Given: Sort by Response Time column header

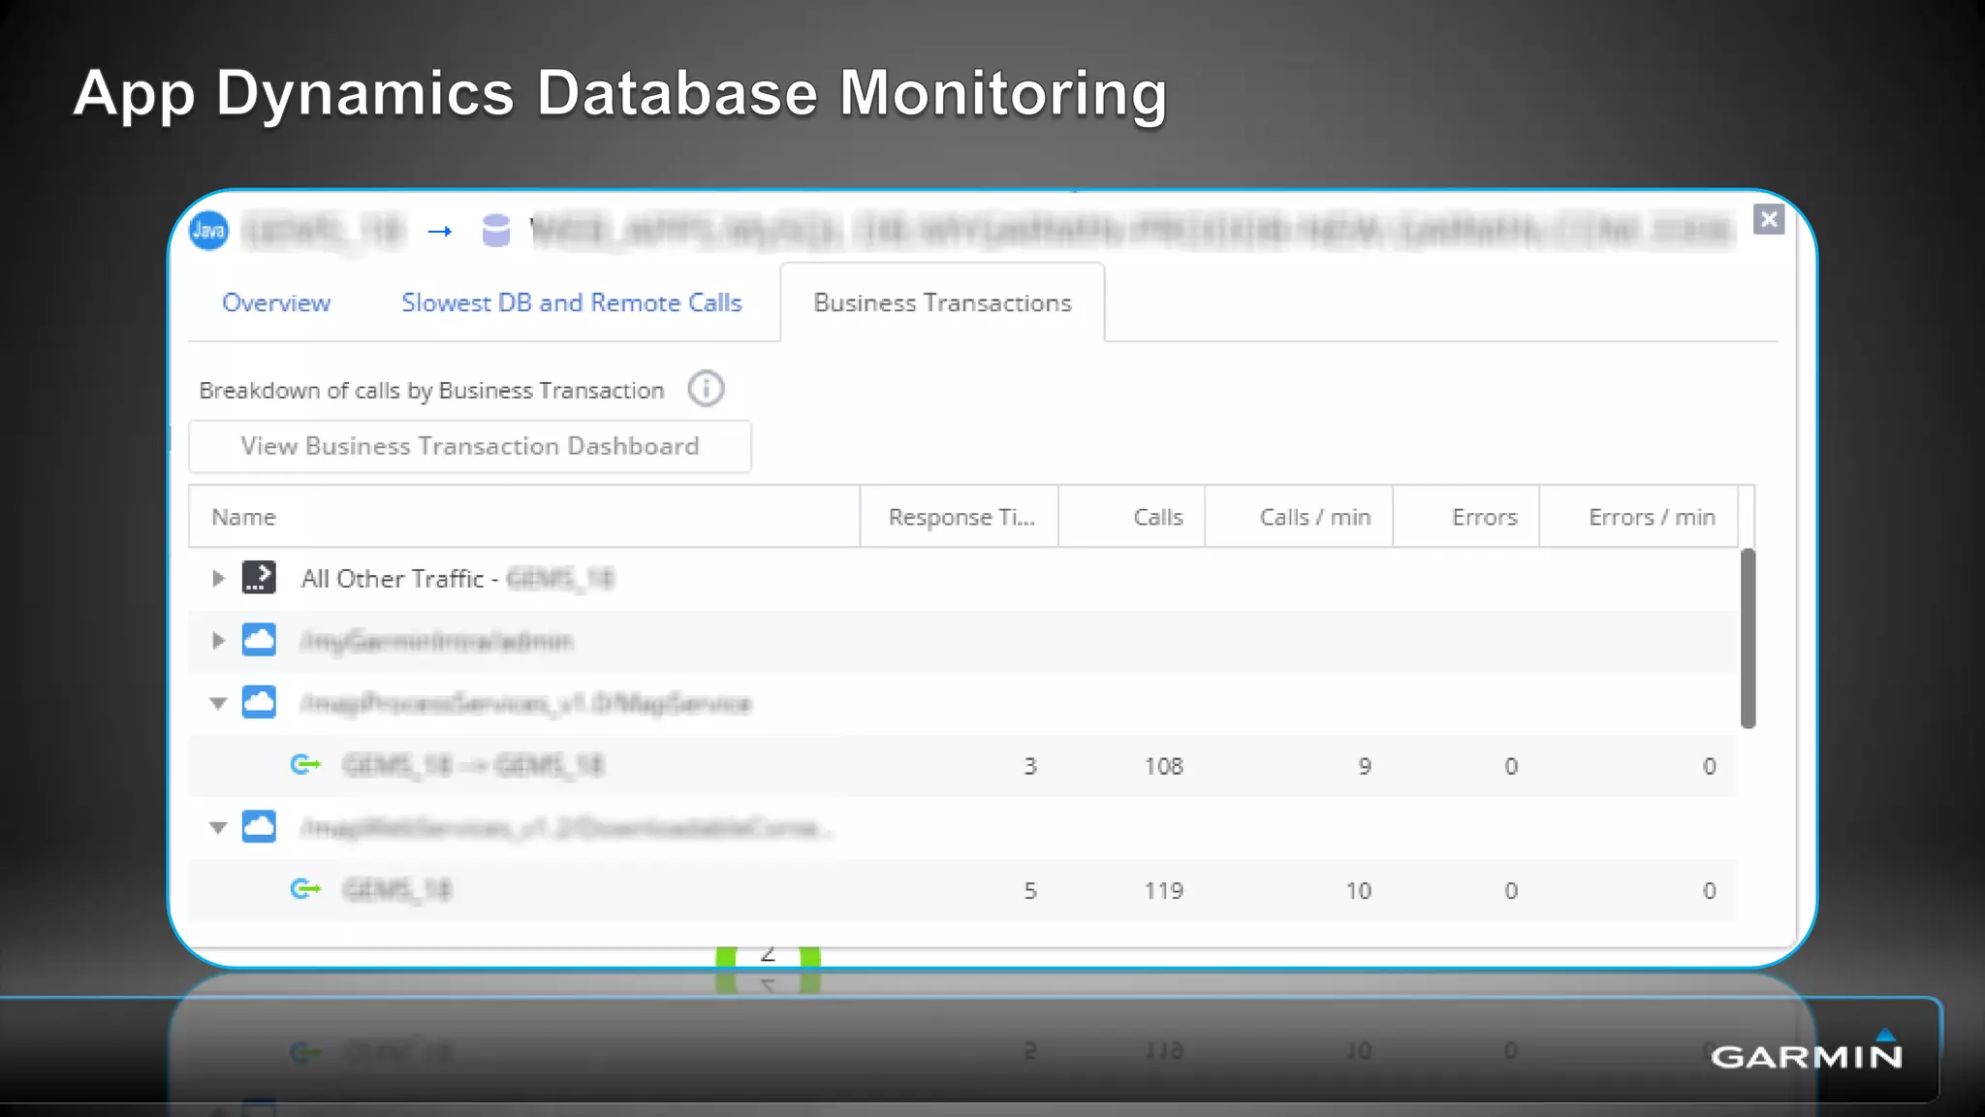Looking at the screenshot, I should pos(961,518).
